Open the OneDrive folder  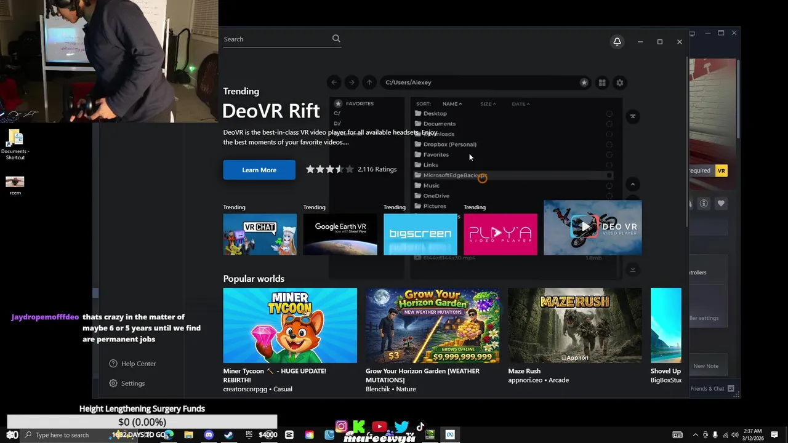432,196
